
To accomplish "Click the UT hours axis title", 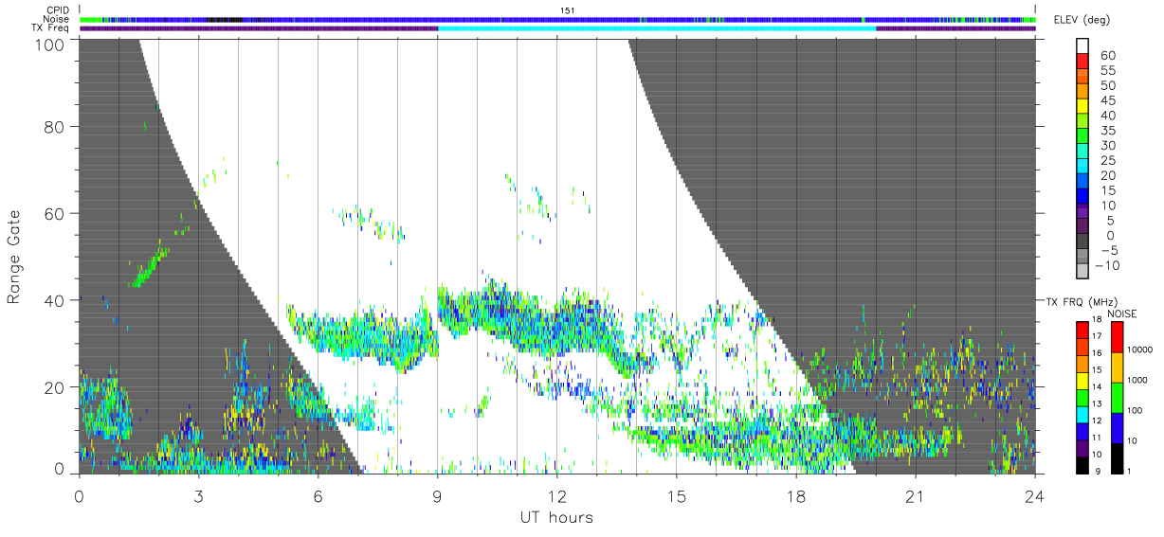I will [556, 518].
